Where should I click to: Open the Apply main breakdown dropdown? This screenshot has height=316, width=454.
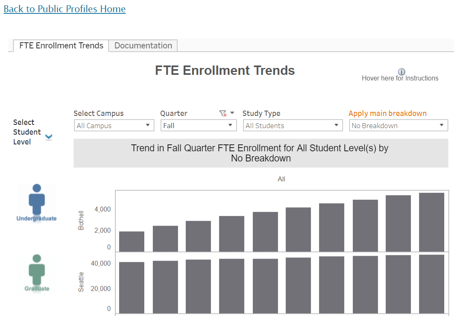tap(398, 125)
